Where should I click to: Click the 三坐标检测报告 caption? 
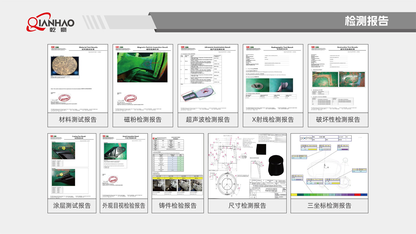tap(329, 206)
